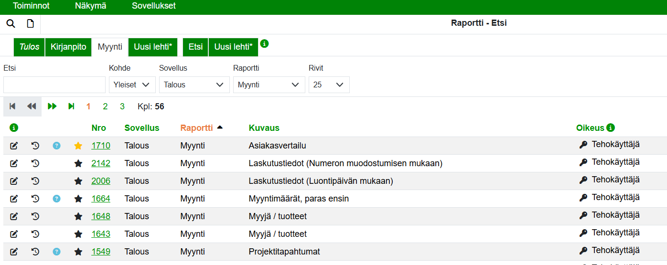The width and height of the screenshot is (667, 265).
Task: Unfavorite the yellow star for Asiakasvertailu
Action: [x=78, y=146]
